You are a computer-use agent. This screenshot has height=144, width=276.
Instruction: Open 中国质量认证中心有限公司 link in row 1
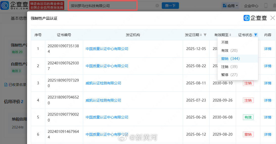(107, 49)
